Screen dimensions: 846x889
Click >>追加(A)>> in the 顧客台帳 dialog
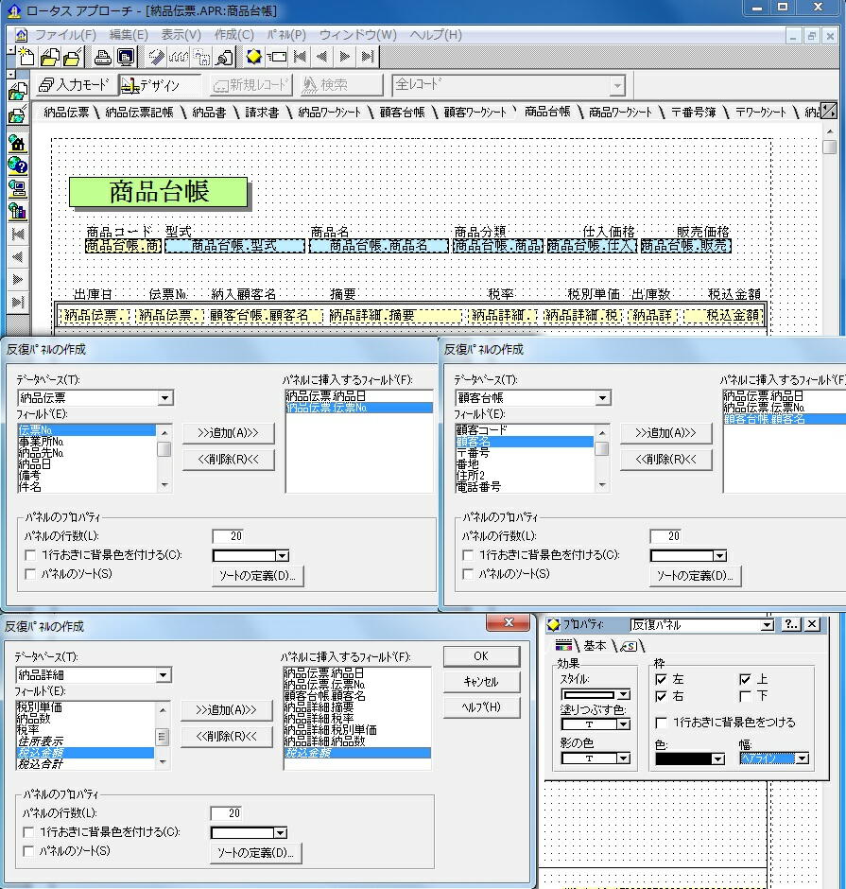665,433
